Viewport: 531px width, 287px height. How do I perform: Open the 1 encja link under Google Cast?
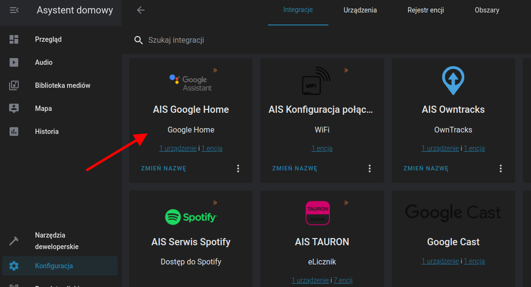474,261
